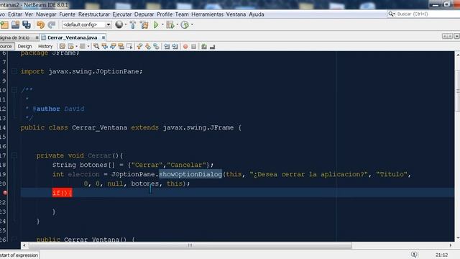The width and height of the screenshot is (460, 259).
Task: Click Shift Line Right icon
Action: click(175, 46)
